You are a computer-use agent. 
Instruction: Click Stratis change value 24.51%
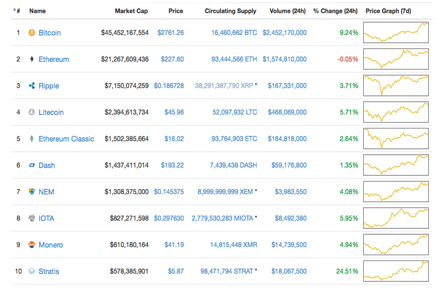[x=347, y=272]
